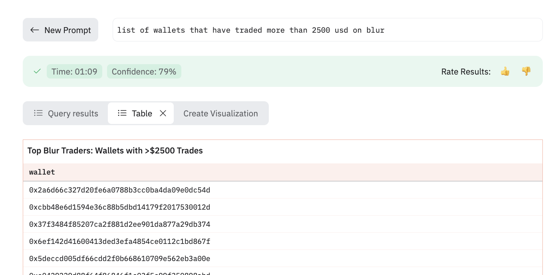Open the Query results tab
Screen dimensions: 560x275
(66, 113)
